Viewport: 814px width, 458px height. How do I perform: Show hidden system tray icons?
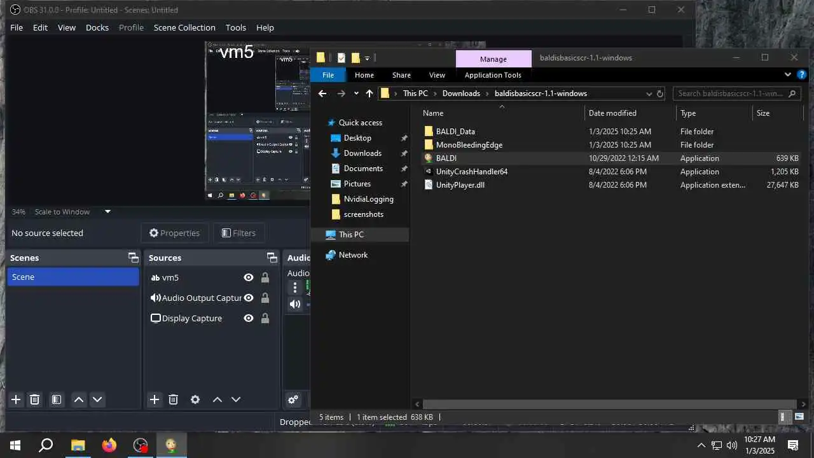701,445
